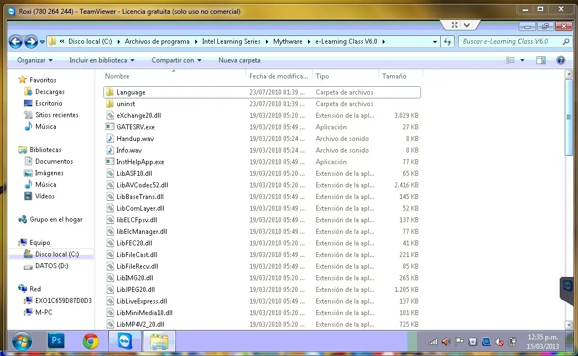
Task: Select the LibAVCodec52.dll file name
Action: coord(142,185)
